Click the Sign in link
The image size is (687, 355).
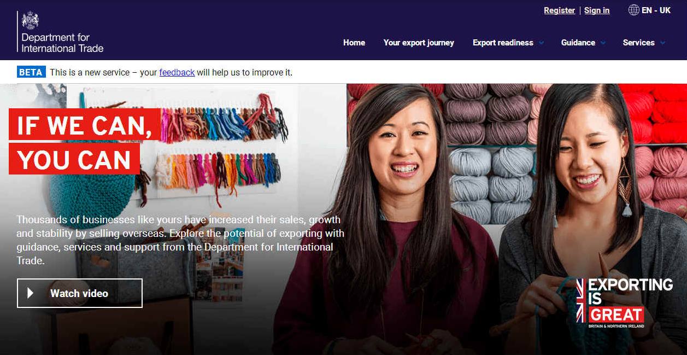tap(597, 10)
